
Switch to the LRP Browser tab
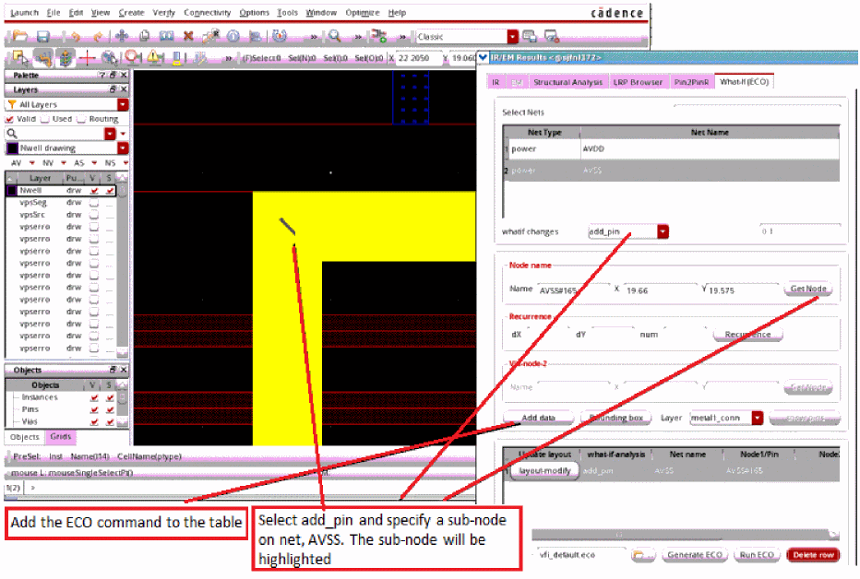pyautogui.click(x=638, y=82)
